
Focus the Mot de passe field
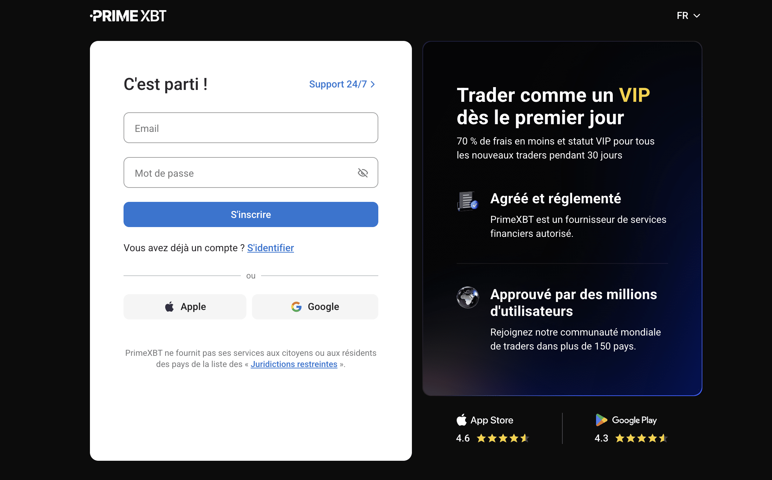(251, 172)
